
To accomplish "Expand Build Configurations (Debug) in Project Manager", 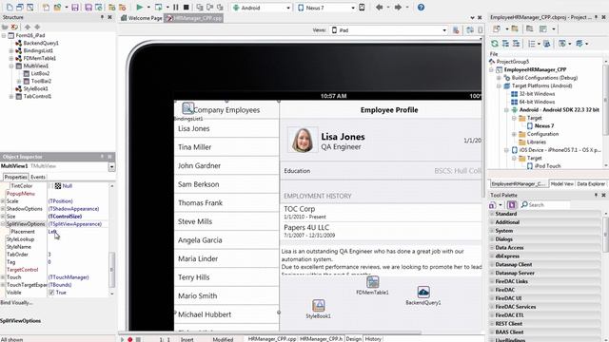I will (x=499, y=78).
